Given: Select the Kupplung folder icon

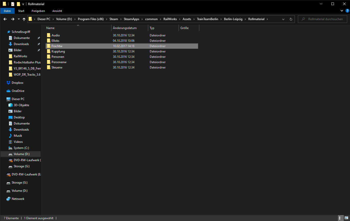Looking at the screenshot, I should pos(49,51).
